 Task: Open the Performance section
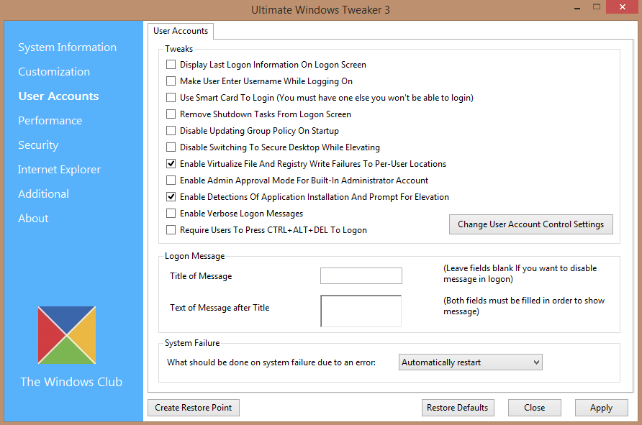[50, 121]
